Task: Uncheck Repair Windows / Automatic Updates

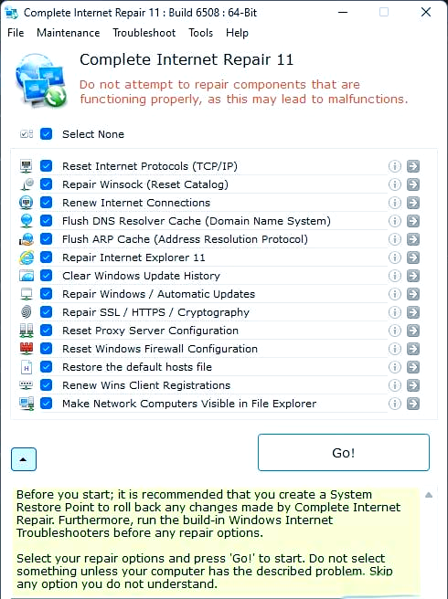Action: pyautogui.click(x=47, y=294)
